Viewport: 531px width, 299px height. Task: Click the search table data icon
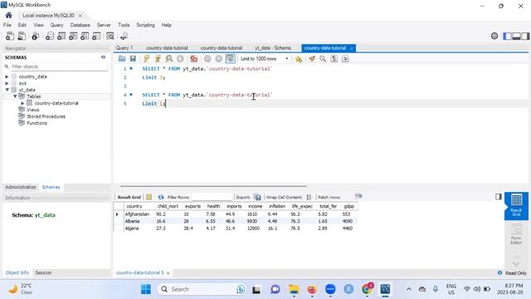[x=110, y=36]
